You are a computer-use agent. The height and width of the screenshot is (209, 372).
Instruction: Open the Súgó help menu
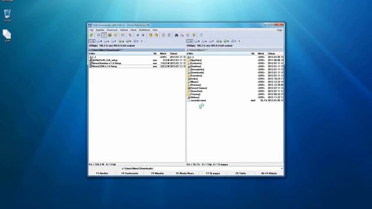pyautogui.click(x=280, y=30)
